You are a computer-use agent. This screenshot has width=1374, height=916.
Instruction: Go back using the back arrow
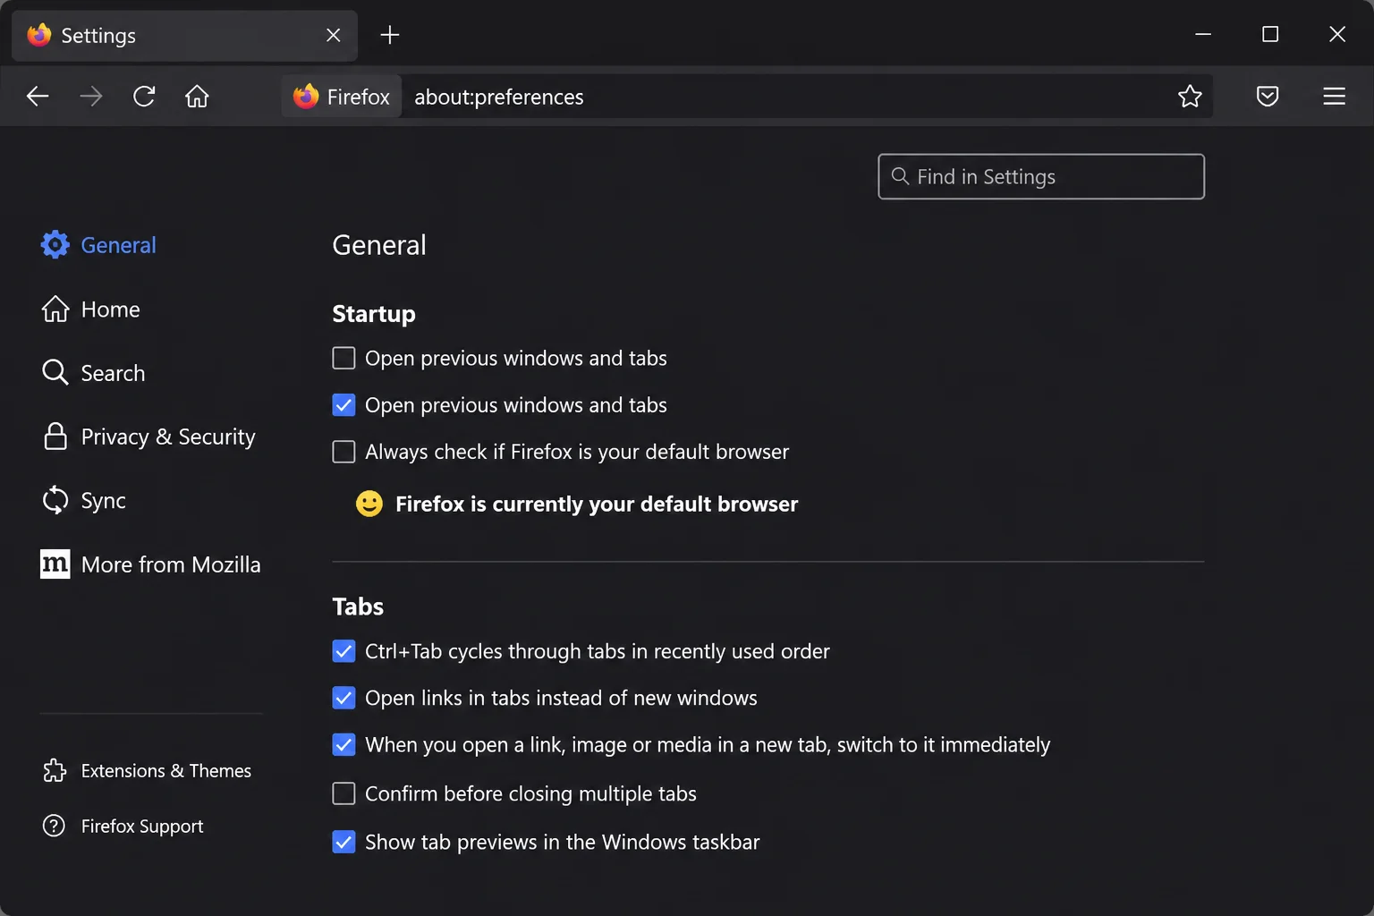click(38, 96)
